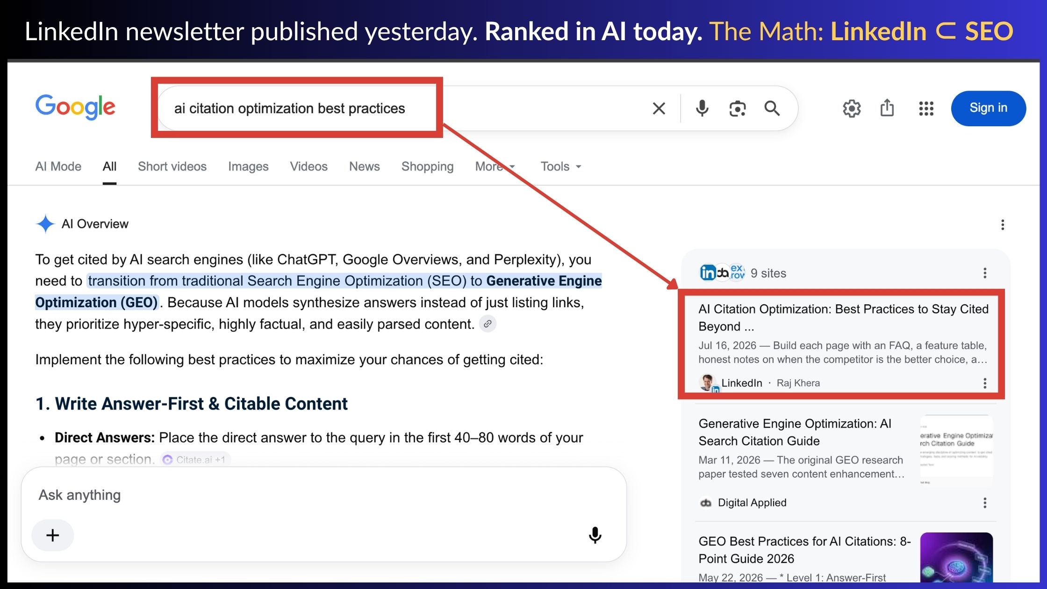This screenshot has height=589, width=1047.
Task: Open quick settings gear
Action: 852,108
